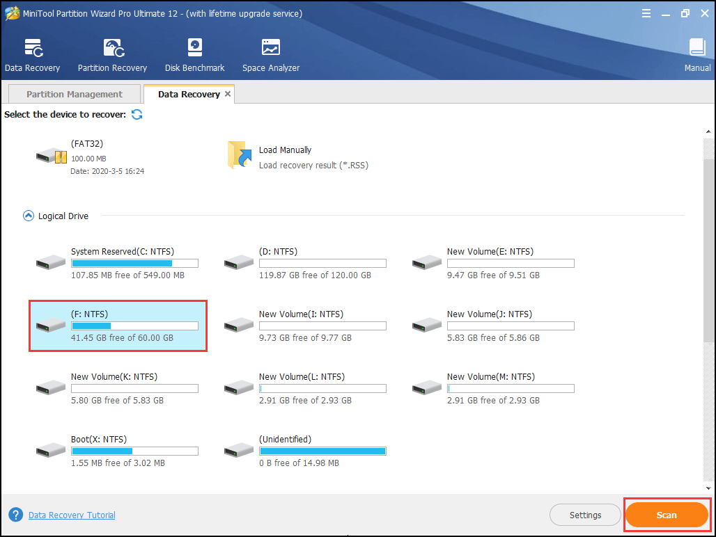Switch to the Partition Management tab
Image resolution: width=716 pixels, height=537 pixels.
click(x=75, y=94)
